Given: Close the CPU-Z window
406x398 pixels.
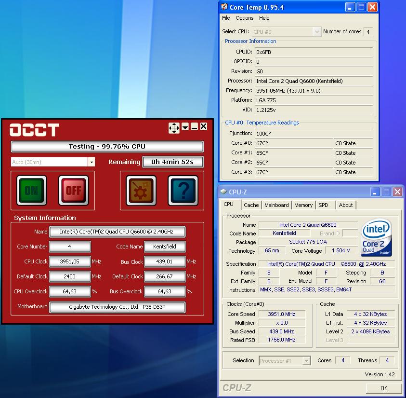Looking at the screenshot, I should click(397, 192).
